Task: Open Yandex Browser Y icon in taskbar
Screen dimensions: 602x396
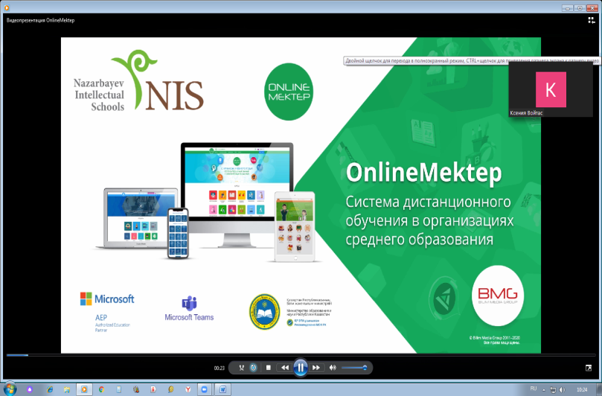Action: [188, 389]
